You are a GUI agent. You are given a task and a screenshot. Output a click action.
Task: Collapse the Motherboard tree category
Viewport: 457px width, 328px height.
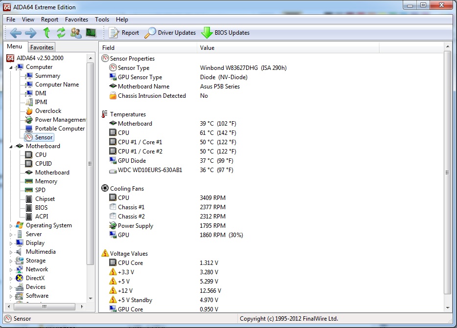[x=11, y=147]
